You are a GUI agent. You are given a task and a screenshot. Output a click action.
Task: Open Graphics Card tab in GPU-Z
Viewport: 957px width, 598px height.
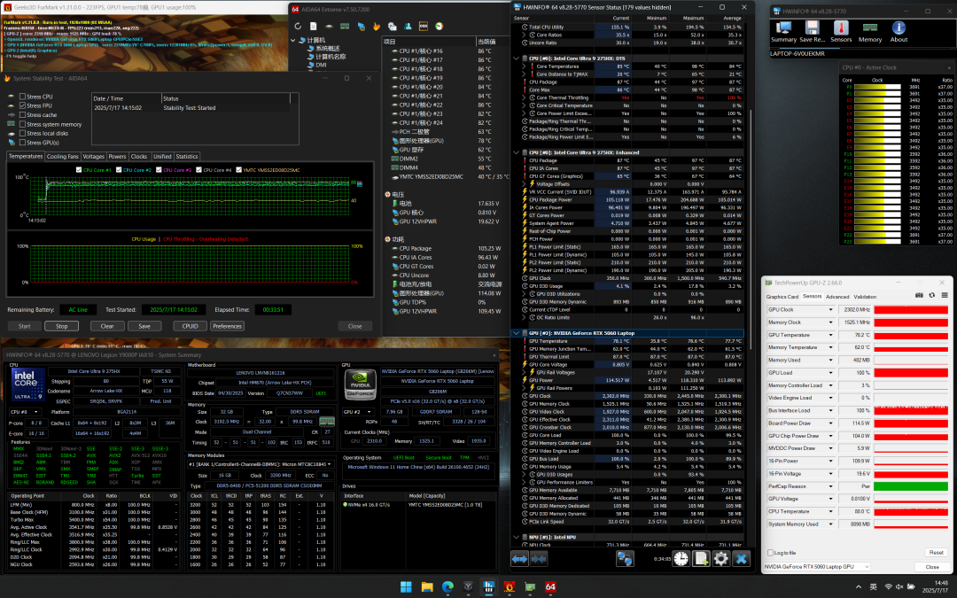pyautogui.click(x=782, y=297)
